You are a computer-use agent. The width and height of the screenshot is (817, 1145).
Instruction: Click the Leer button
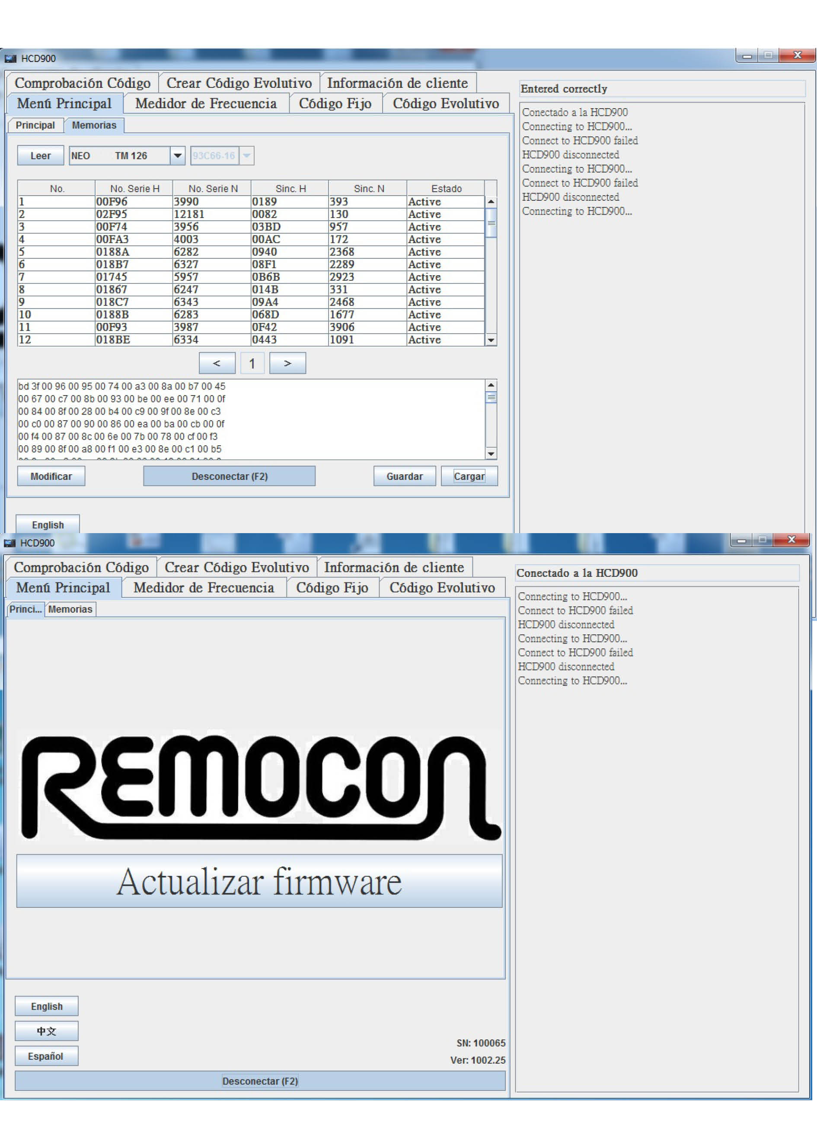click(x=40, y=156)
